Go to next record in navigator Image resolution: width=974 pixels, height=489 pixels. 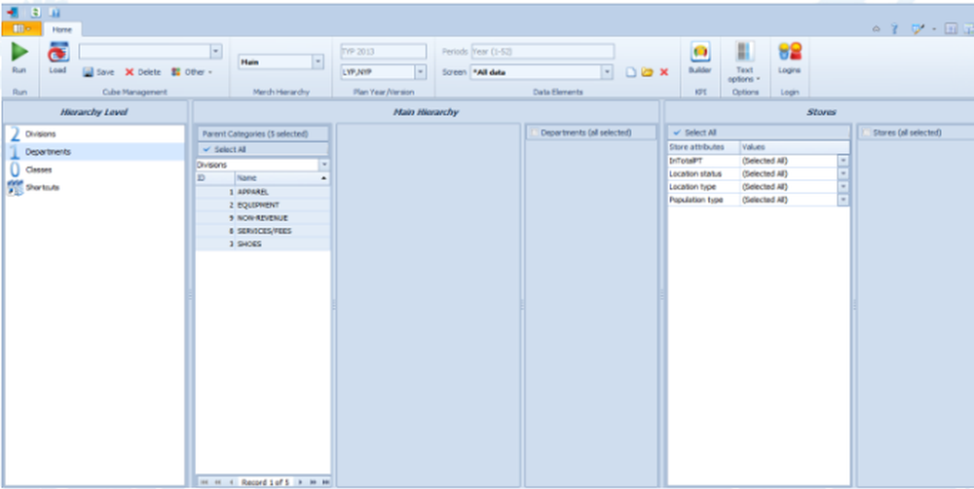[300, 482]
